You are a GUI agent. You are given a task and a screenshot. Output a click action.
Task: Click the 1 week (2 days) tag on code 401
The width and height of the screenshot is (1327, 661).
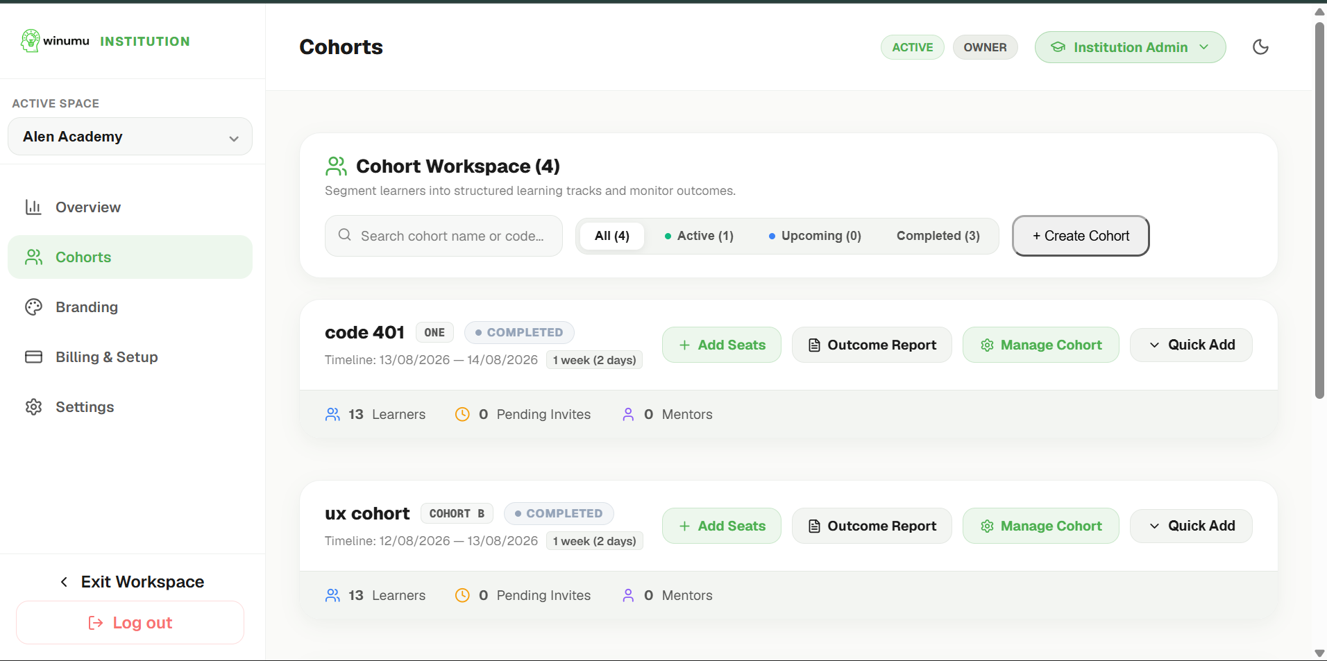tap(594, 360)
